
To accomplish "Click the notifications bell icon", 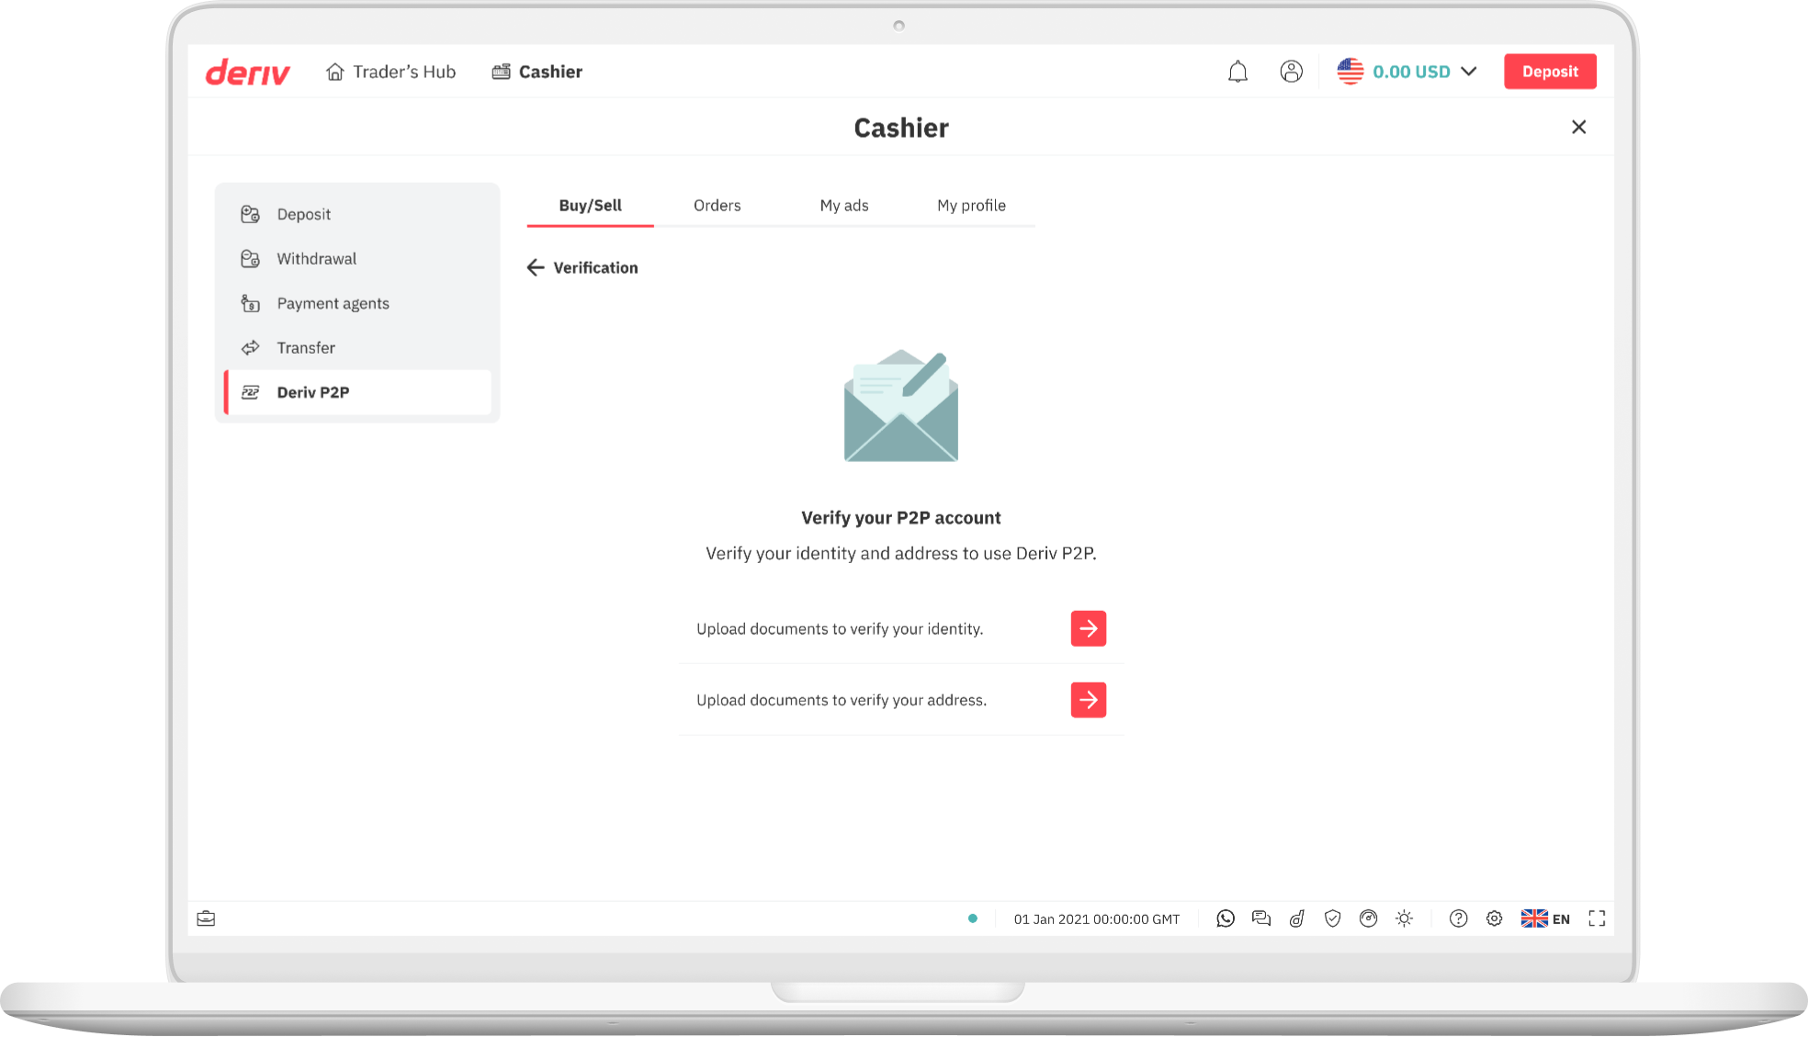I will pyautogui.click(x=1237, y=72).
